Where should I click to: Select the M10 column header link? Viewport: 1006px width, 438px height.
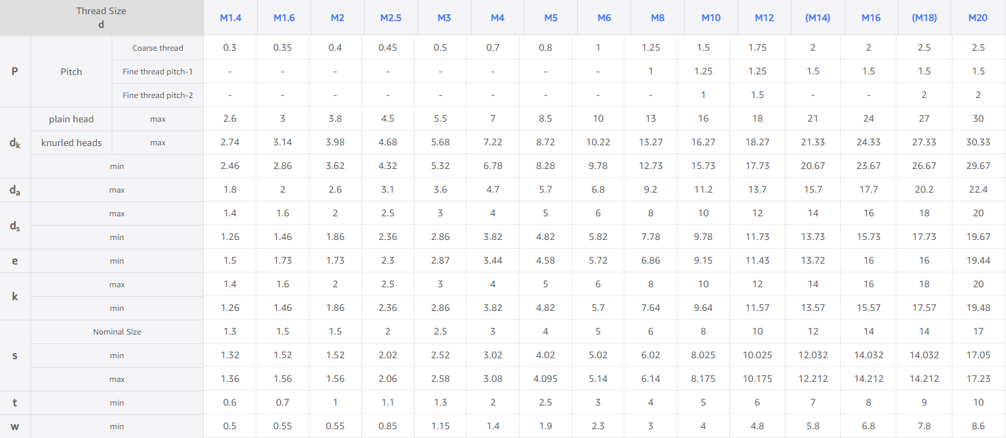click(711, 18)
